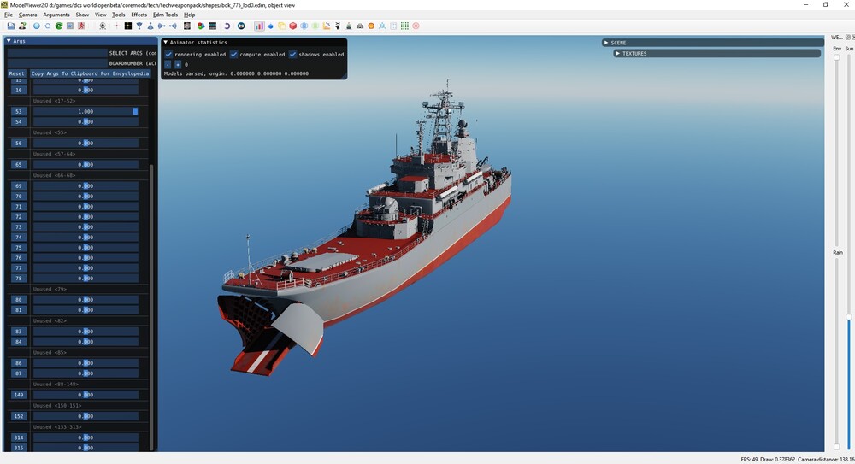Click the webcam camera icon in toolbar
The width and height of the screenshot is (855, 464).
click(103, 26)
